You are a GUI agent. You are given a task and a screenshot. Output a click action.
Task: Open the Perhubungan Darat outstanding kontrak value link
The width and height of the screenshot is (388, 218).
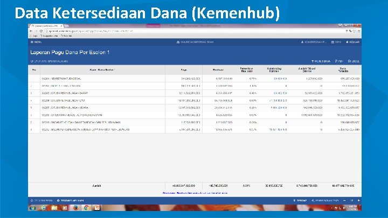coord(280,93)
